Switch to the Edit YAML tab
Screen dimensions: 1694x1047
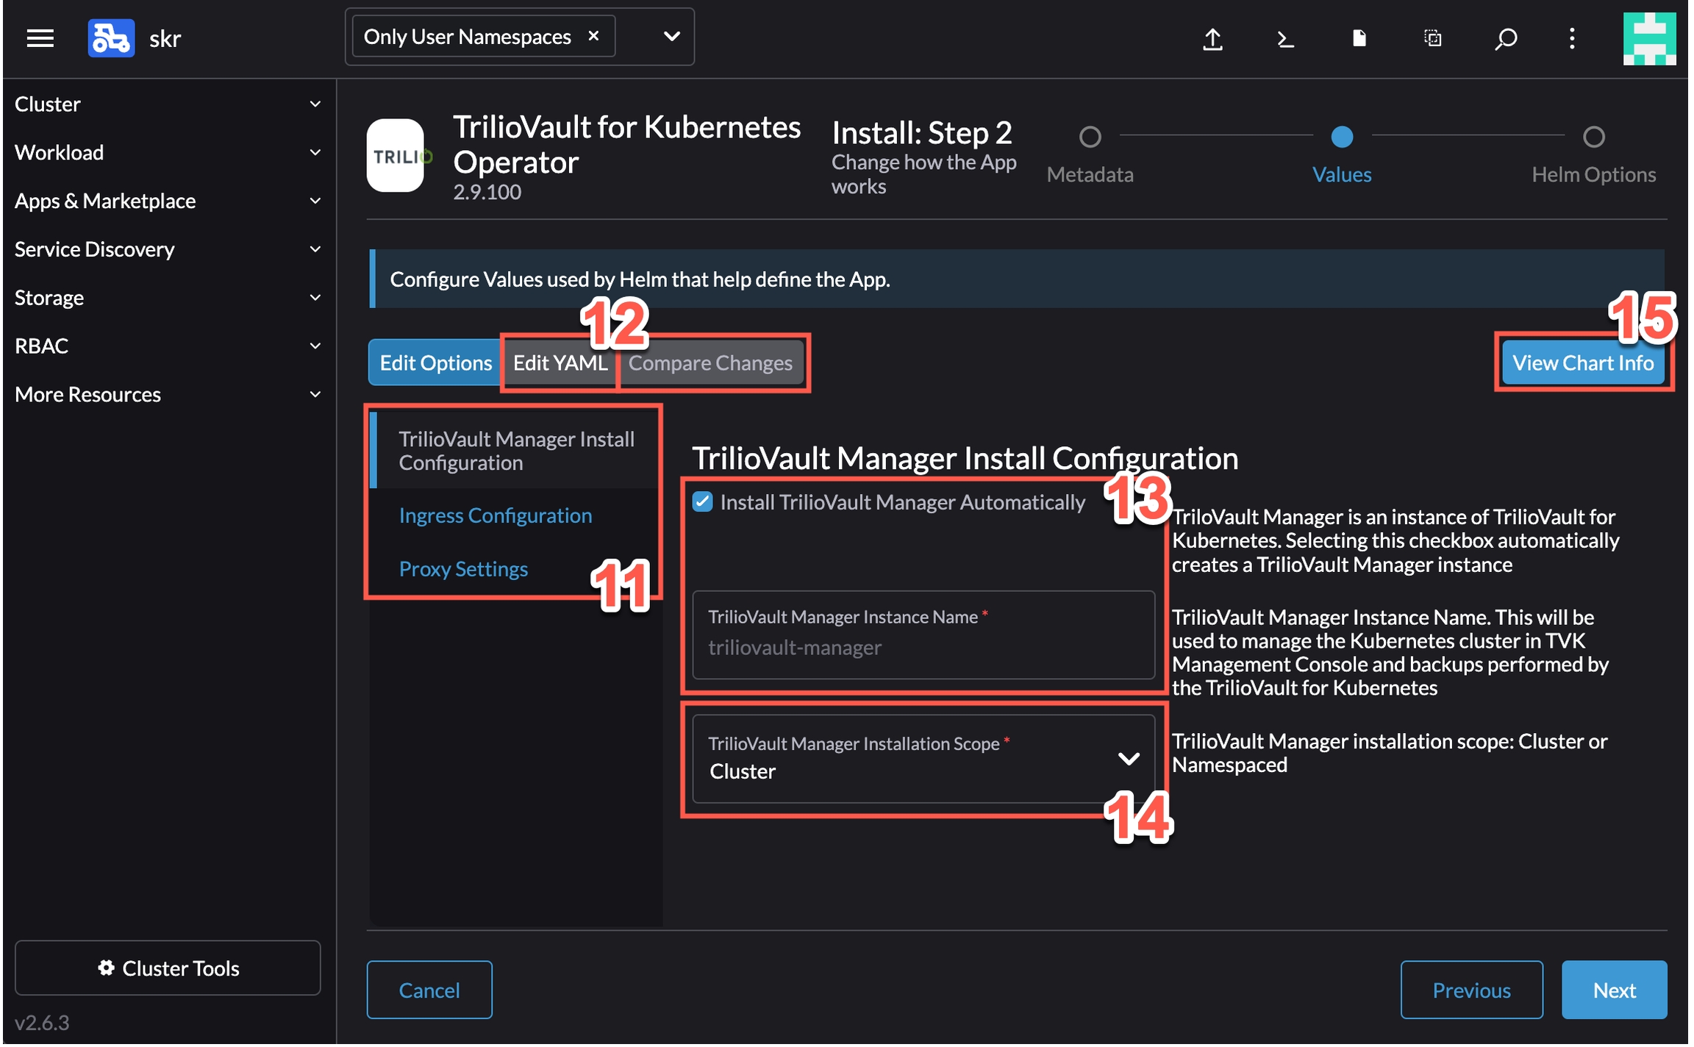pos(560,363)
